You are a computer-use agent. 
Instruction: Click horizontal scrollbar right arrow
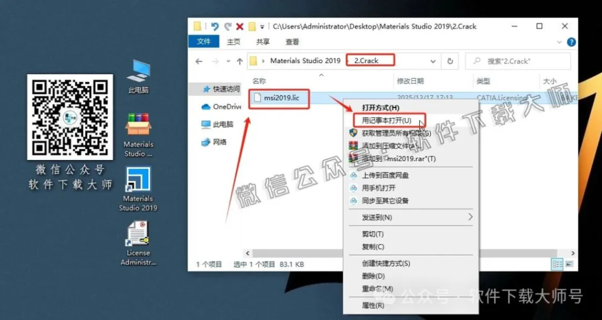573,253
